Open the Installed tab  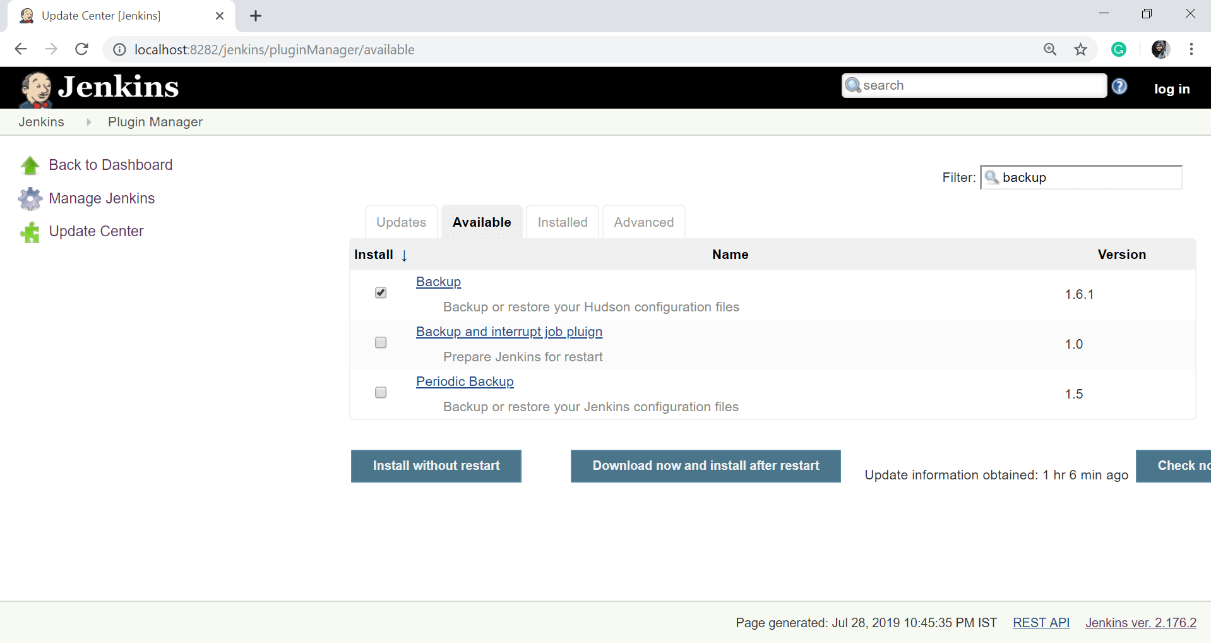coord(563,222)
